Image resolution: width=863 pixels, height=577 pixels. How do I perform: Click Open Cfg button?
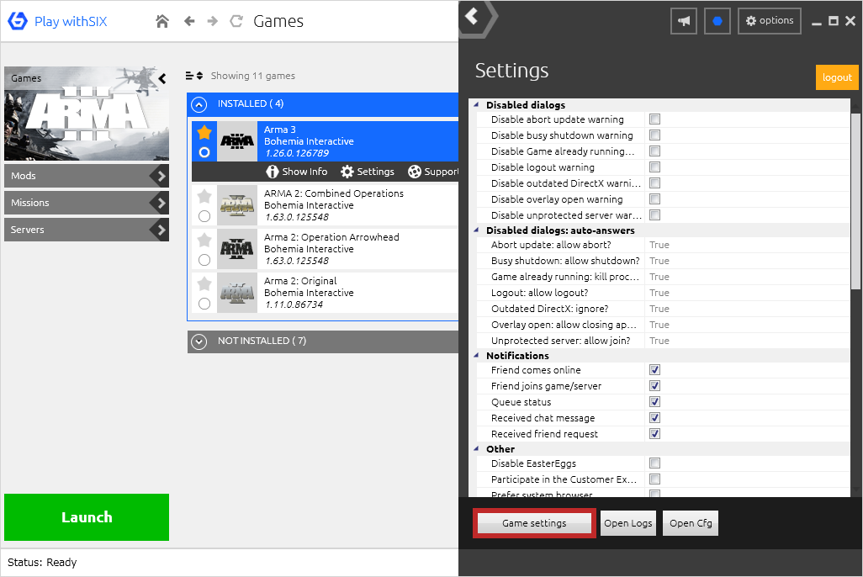click(691, 523)
